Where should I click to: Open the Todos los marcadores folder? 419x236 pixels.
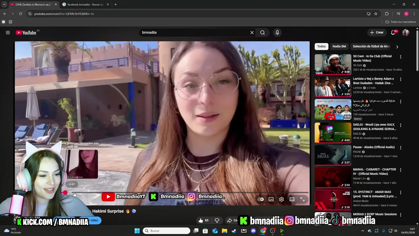tap(401, 22)
